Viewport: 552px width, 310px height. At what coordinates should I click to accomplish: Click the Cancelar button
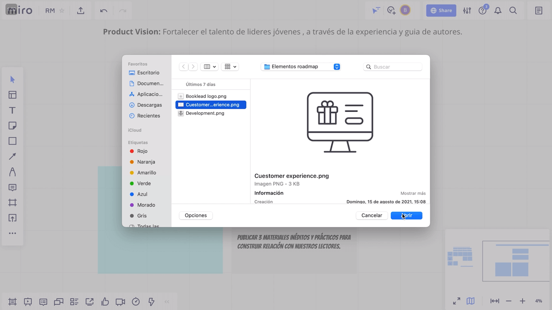point(372,215)
